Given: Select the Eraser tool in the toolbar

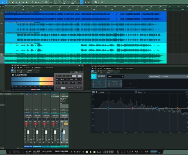Looking at the screenshot, I should pos(13,2).
